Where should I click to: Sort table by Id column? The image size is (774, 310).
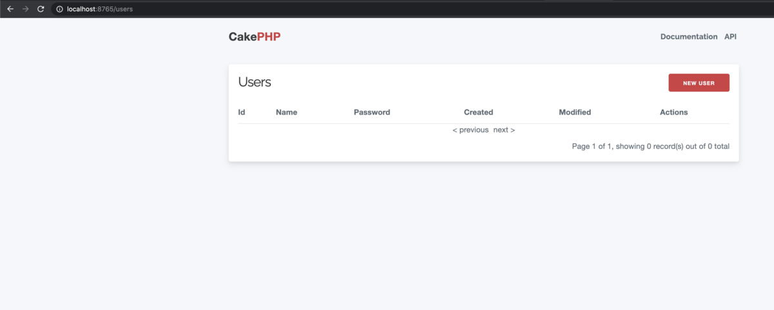[x=242, y=112]
